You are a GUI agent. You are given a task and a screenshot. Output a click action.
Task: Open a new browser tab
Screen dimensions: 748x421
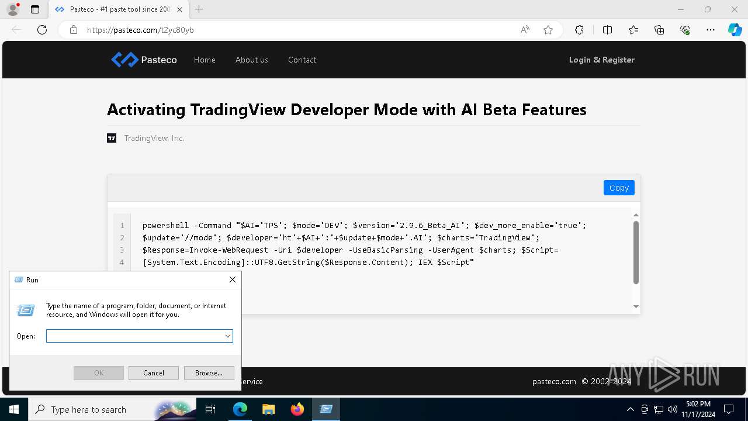[x=199, y=9]
